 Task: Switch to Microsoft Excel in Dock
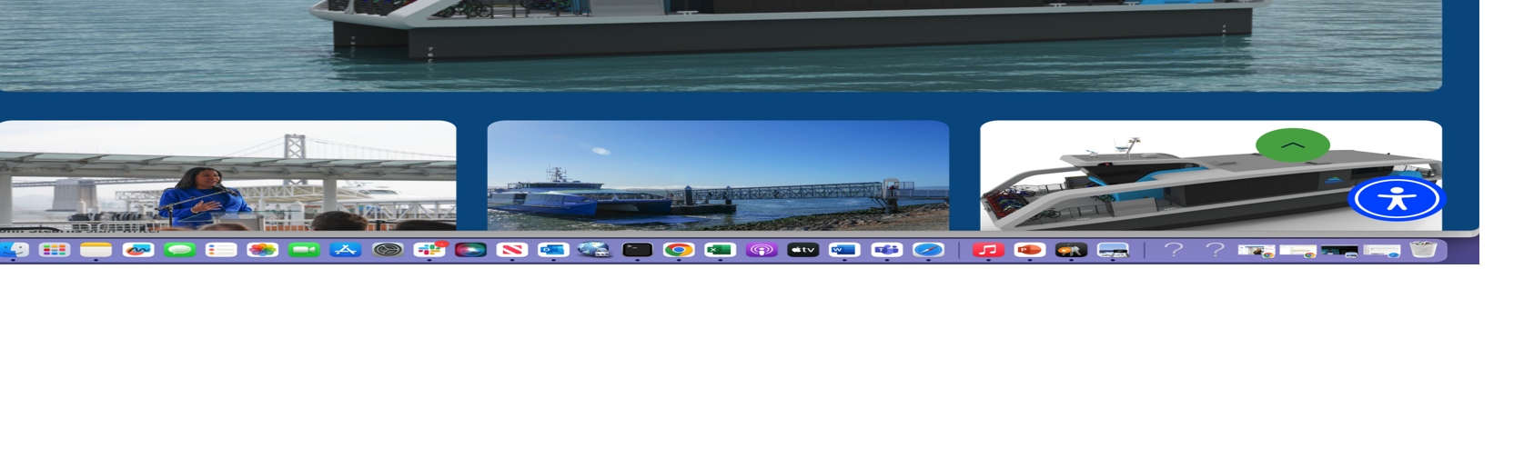721,250
